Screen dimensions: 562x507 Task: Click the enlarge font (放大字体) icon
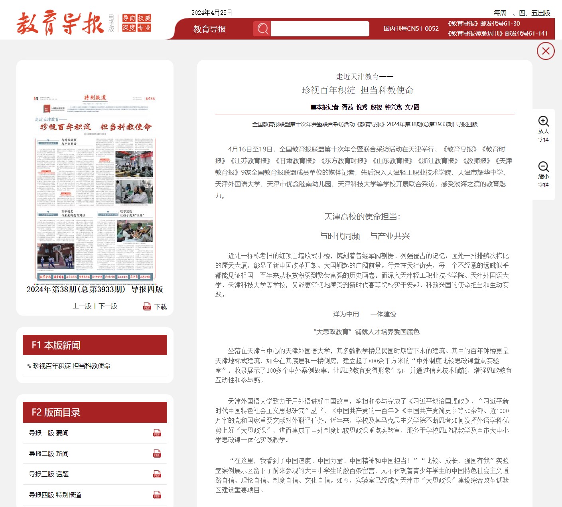point(544,121)
